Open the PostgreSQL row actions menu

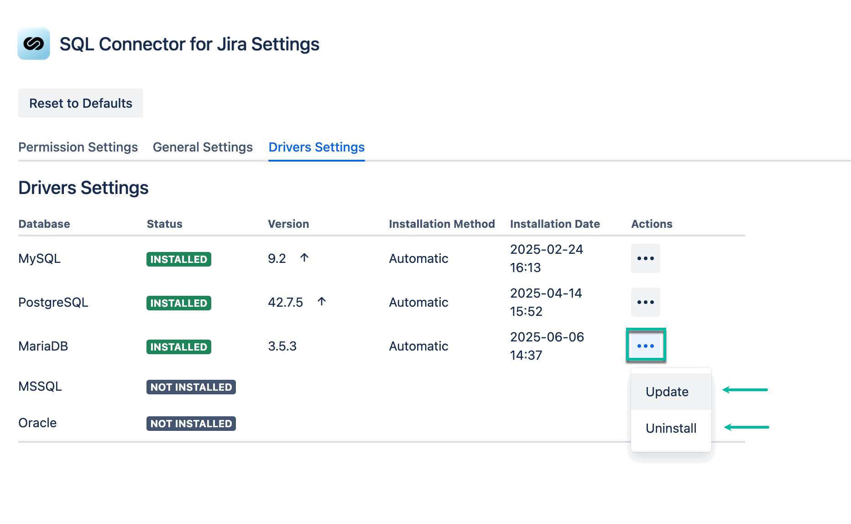646,302
